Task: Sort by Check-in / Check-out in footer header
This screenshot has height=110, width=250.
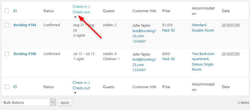Action: click(81, 85)
